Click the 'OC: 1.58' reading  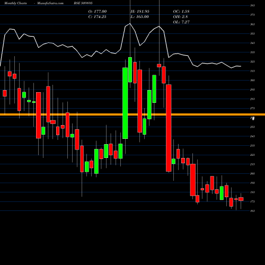pos(181,11)
